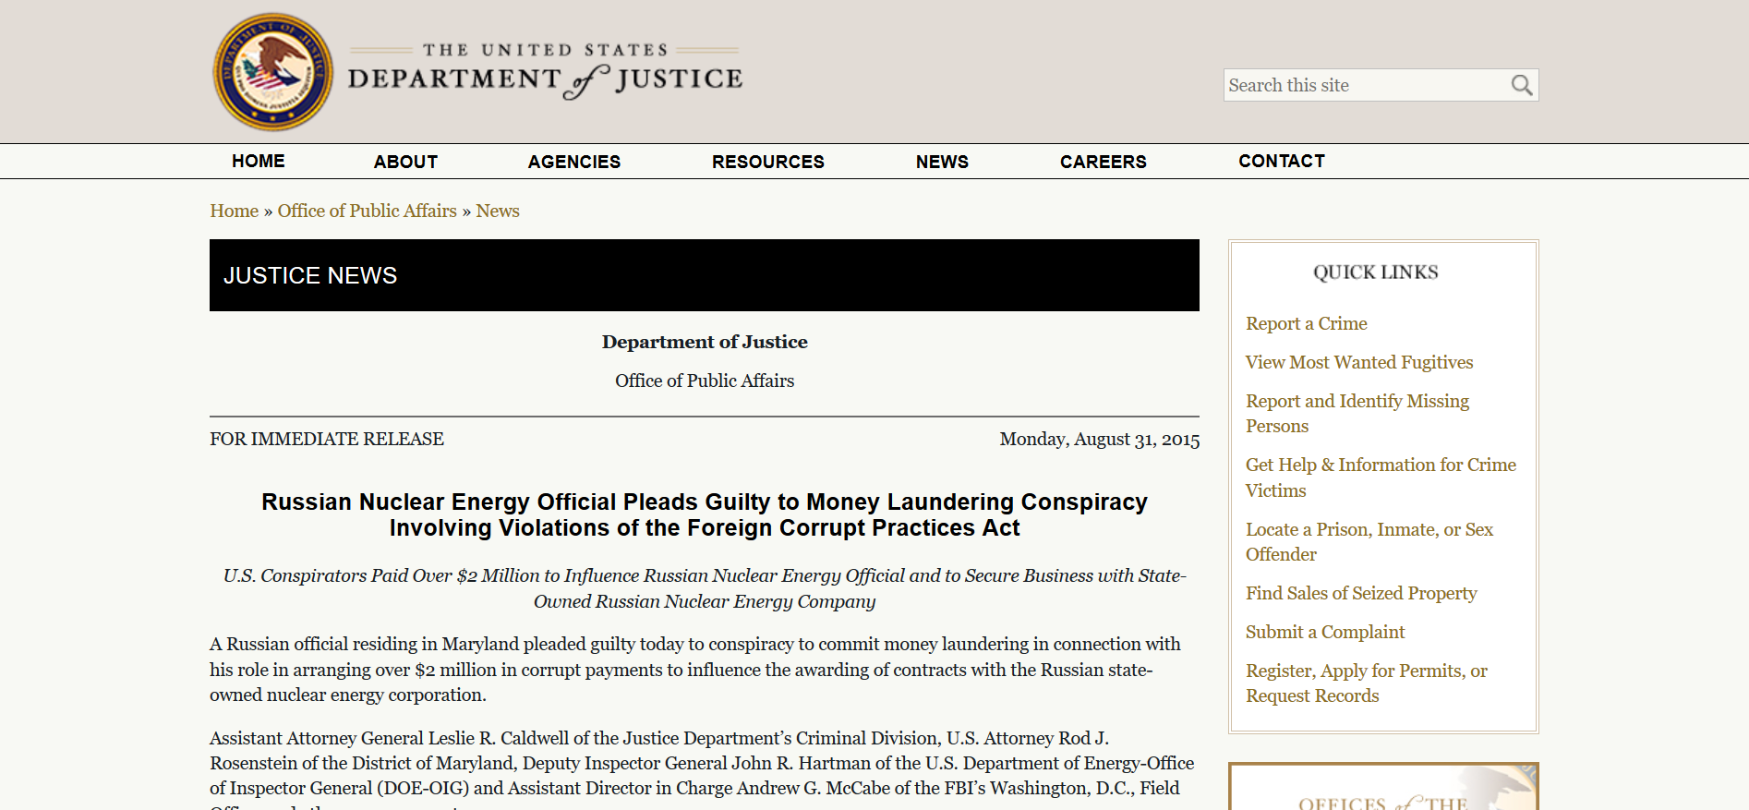Click the QUICK LINKS sidebar heading
This screenshot has height=810, width=1749.
(1376, 272)
